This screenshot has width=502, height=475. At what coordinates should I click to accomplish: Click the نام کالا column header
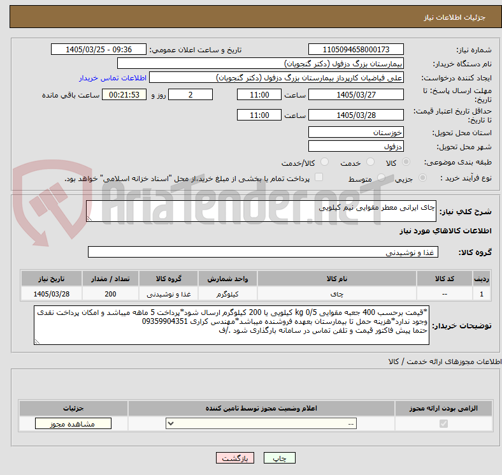coord(337,279)
